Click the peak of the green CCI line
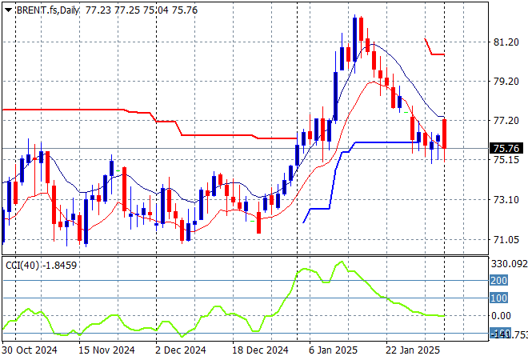This screenshot has height=360, width=528. click(x=342, y=262)
